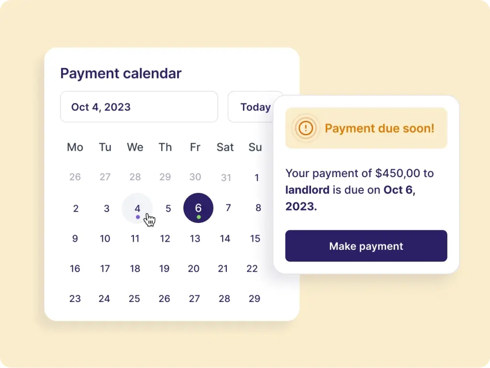The height and width of the screenshot is (368, 490).
Task: Choose date 12 under Th column
Action: pos(165,239)
